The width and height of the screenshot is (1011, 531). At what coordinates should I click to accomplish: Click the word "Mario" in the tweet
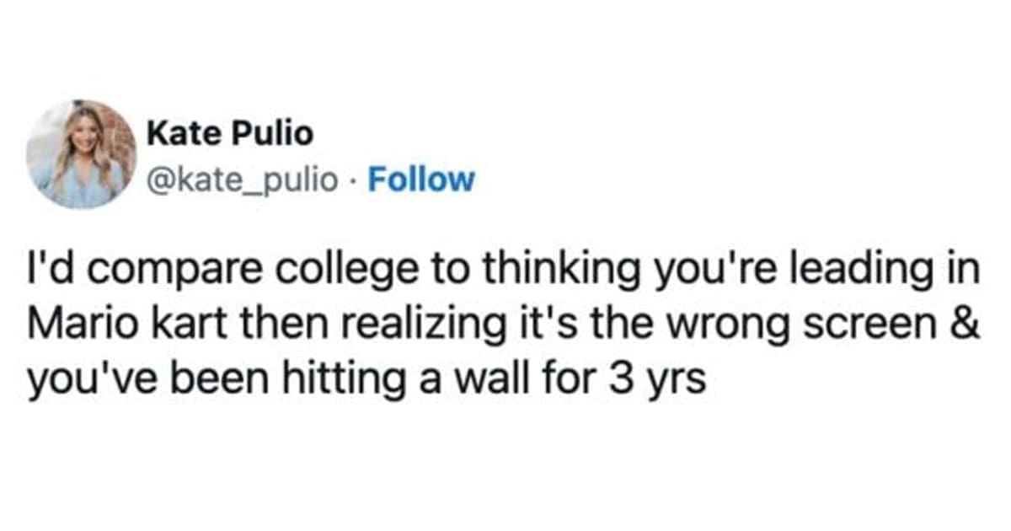click(x=77, y=325)
